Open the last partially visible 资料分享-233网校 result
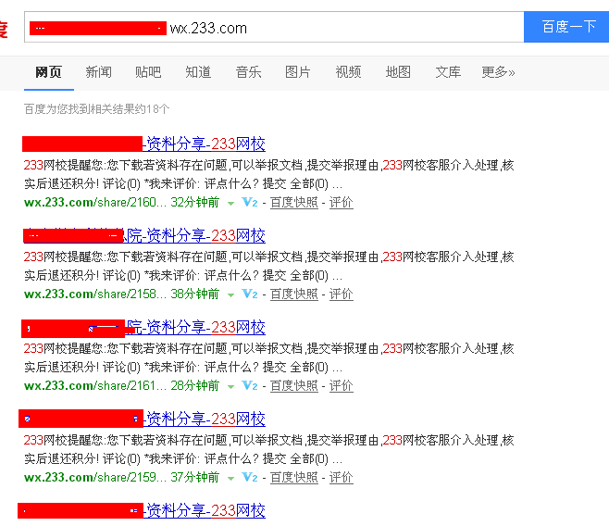609x526 pixels. click(x=142, y=511)
